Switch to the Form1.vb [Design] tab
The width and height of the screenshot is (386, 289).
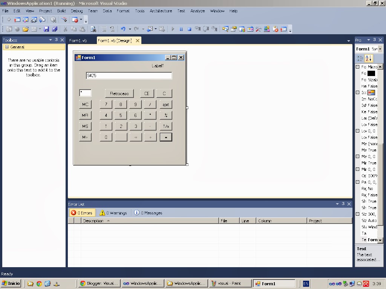click(x=116, y=40)
